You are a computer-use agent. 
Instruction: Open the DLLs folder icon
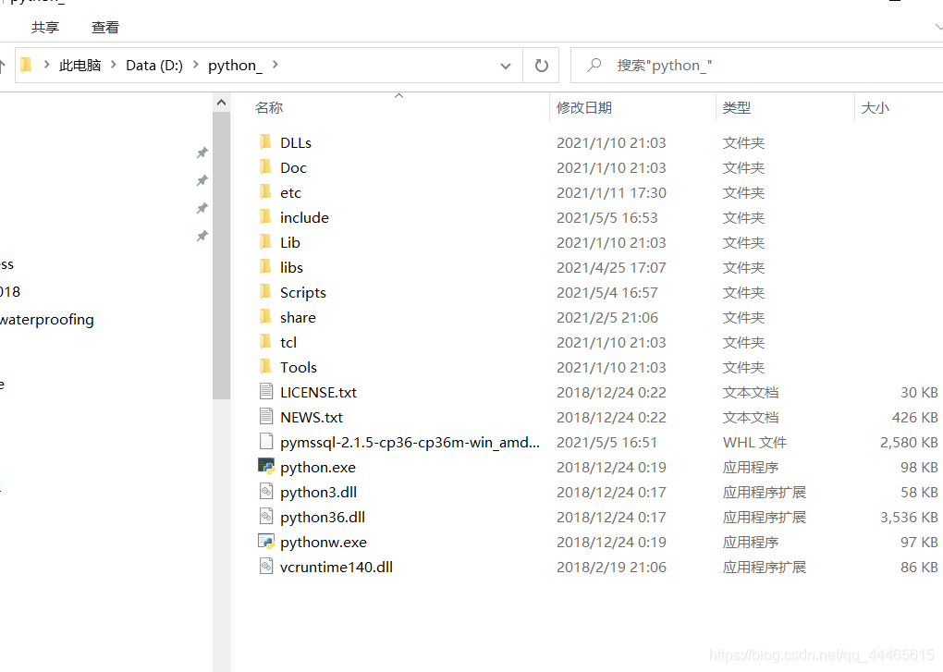(266, 142)
